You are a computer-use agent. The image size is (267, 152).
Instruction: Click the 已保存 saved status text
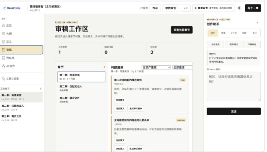144,8
